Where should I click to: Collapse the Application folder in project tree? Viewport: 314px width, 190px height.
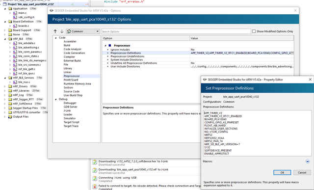point(5,9)
